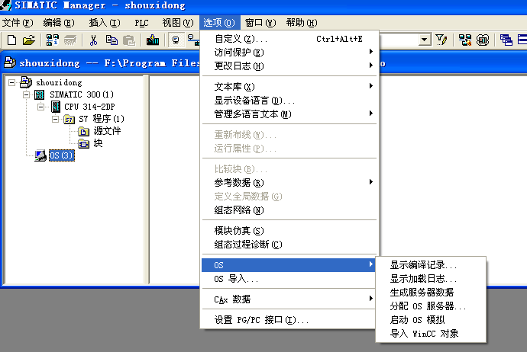This screenshot has width=527, height=352.
Task: Click the Configure Network toolbar icon
Action: pos(465,40)
